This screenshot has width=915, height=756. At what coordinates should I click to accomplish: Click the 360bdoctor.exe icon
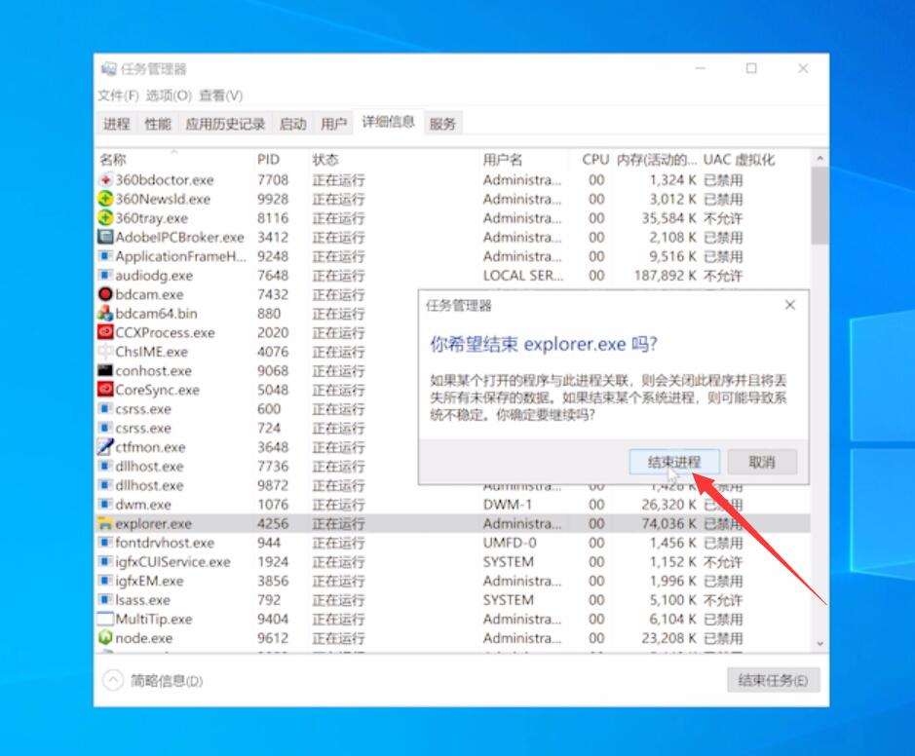click(104, 179)
